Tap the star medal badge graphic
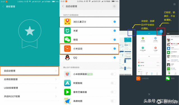 (x=30, y=34)
